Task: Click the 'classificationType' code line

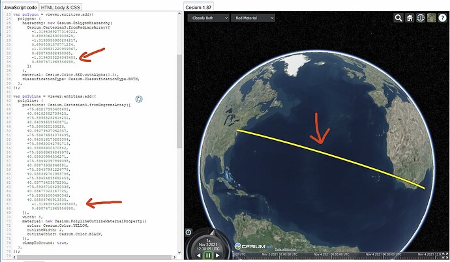Action: [x=81, y=79]
